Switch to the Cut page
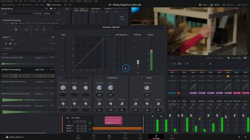Image resolution: width=250 pixels, height=140 pixels. 94,137
